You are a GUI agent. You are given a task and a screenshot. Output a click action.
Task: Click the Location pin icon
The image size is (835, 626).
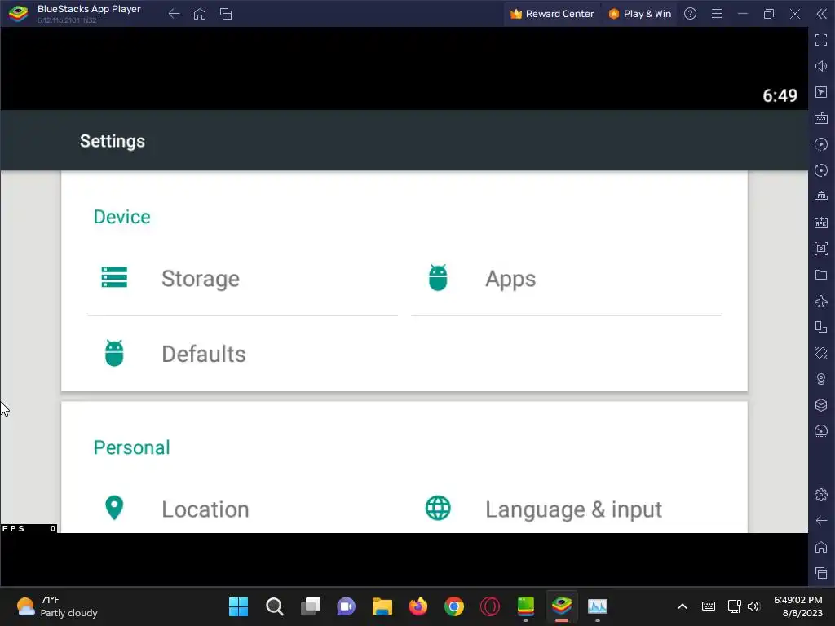(x=114, y=508)
